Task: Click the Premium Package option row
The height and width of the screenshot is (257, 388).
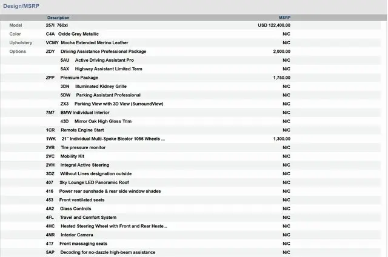Action: tap(79, 78)
